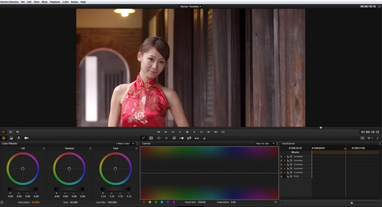Select the Power Window palette icon

[159, 138]
